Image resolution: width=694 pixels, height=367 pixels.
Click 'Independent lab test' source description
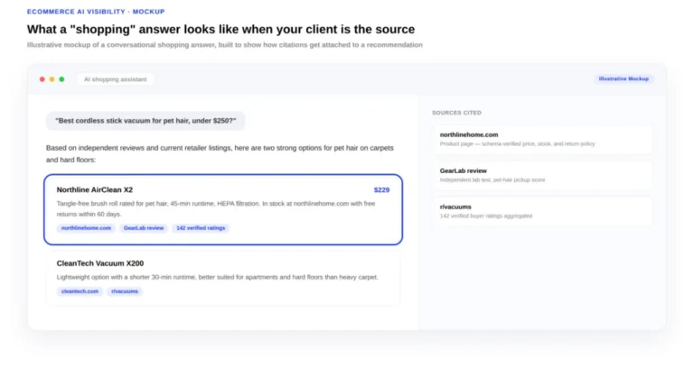pyautogui.click(x=492, y=179)
